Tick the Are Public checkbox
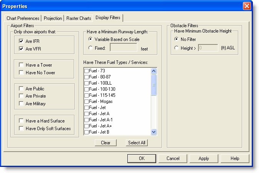 click(21, 89)
